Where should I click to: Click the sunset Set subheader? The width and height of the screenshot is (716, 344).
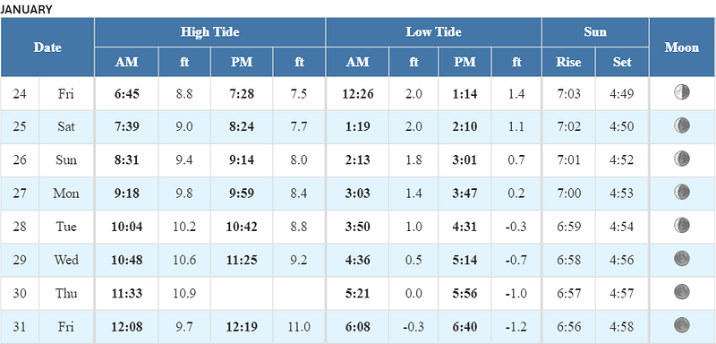pos(622,62)
